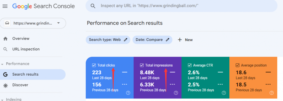Open help icon on Average CTR card
This screenshot has width=283, height=101.
tap(224, 93)
